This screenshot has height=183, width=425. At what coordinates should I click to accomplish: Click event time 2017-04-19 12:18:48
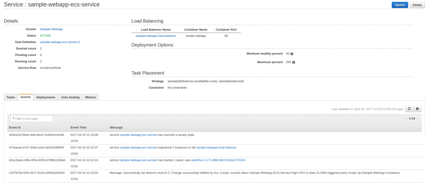tap(84, 135)
